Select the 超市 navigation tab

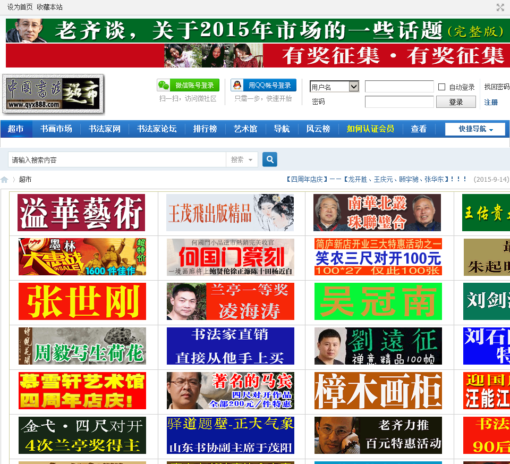pyautogui.click(x=16, y=129)
